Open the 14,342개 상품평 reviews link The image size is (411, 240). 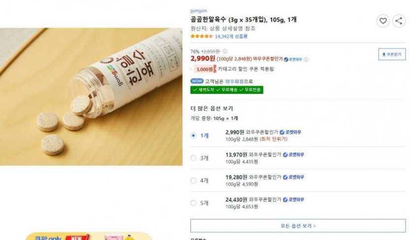tap(231, 36)
